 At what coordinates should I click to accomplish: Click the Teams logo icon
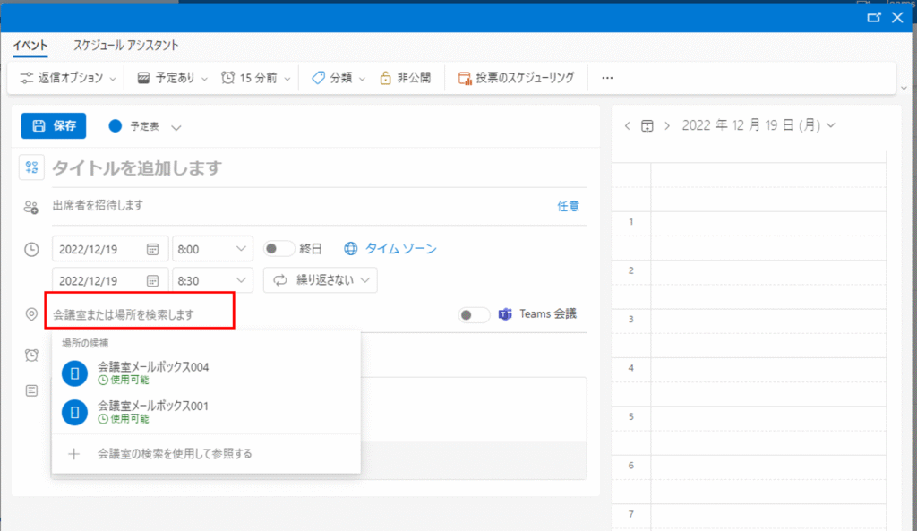505,314
